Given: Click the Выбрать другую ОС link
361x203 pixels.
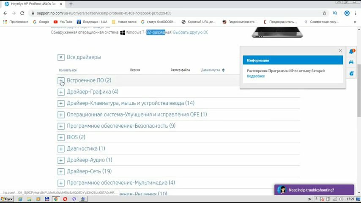Looking at the screenshot, I should (x=191, y=33).
